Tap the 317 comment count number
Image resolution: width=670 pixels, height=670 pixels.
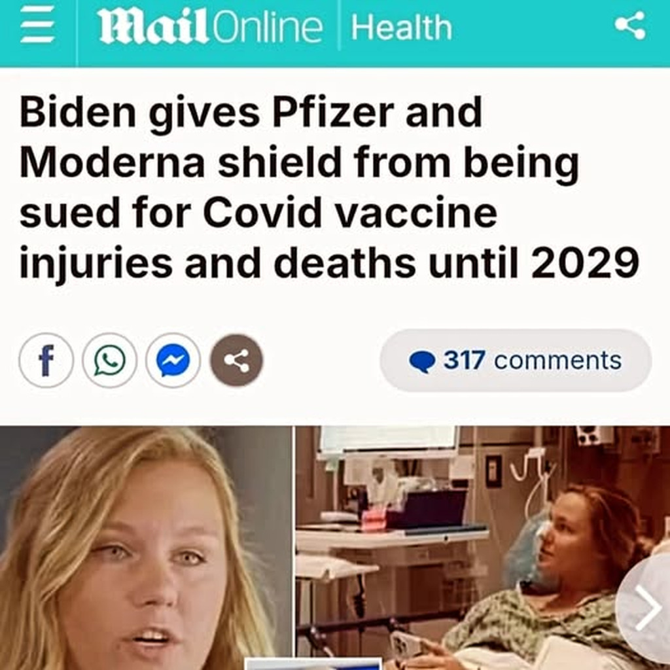point(464,360)
